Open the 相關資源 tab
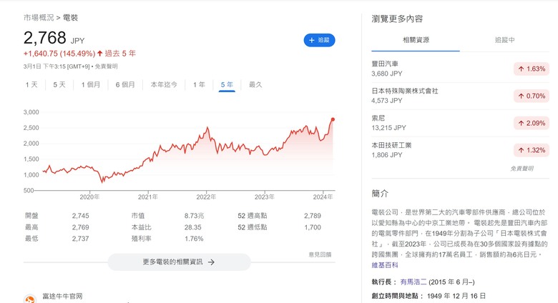The image size is (558, 303). coord(416,40)
